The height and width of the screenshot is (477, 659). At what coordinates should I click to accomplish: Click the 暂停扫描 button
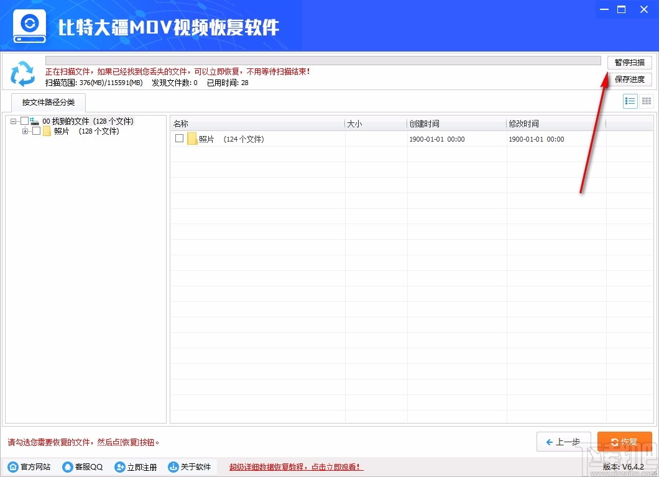tap(629, 62)
